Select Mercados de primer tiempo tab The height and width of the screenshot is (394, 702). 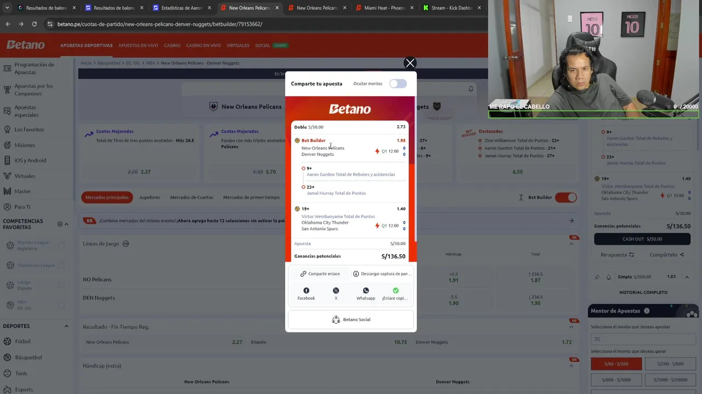[x=251, y=197]
